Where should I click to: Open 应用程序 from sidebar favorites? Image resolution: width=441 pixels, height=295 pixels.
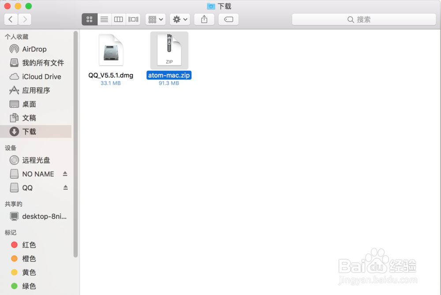coord(35,90)
